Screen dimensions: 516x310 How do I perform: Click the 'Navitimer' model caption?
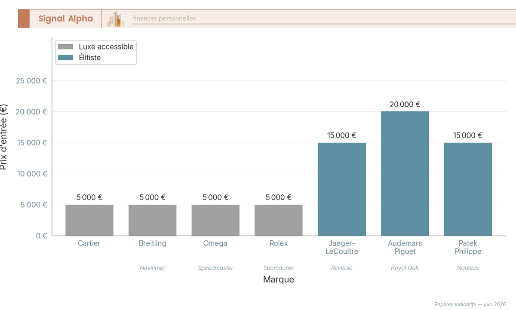coord(153,268)
